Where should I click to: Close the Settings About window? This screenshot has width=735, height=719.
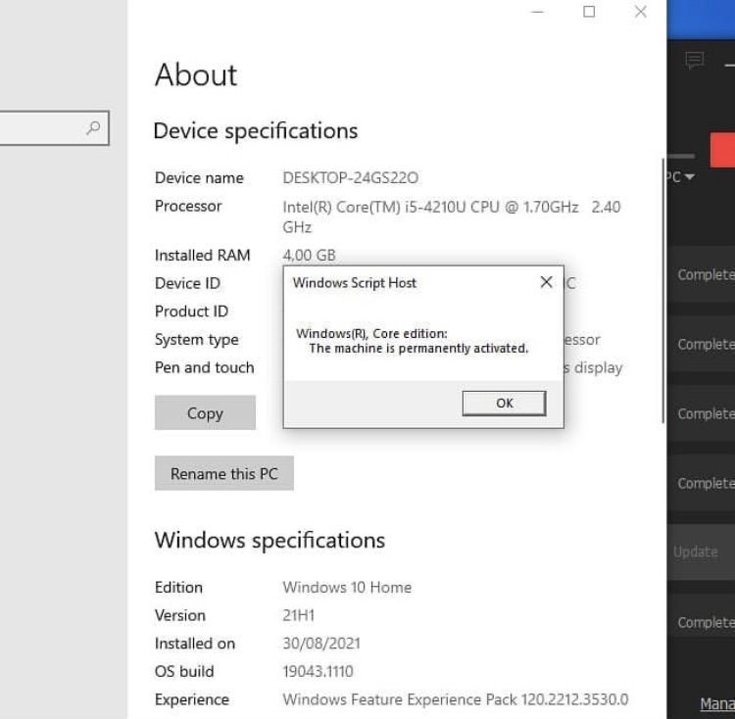640,12
